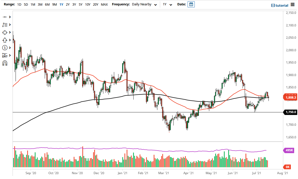Click the Sep '20 axis label
This screenshot has width=298, height=179.
point(31,173)
